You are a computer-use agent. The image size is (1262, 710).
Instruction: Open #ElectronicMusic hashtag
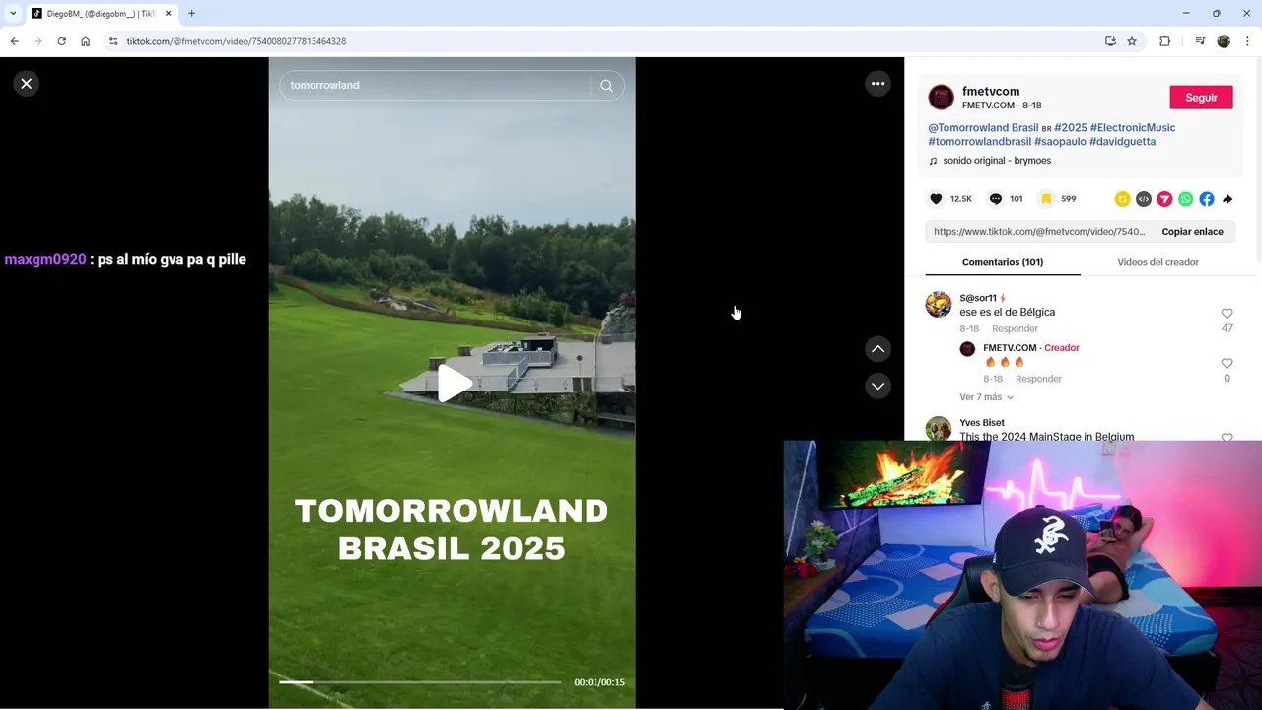(1133, 128)
